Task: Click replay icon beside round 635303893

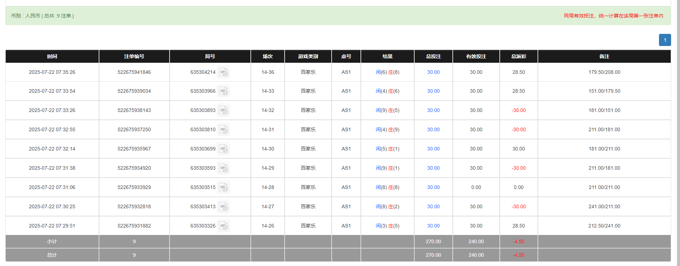Action: coord(223,111)
